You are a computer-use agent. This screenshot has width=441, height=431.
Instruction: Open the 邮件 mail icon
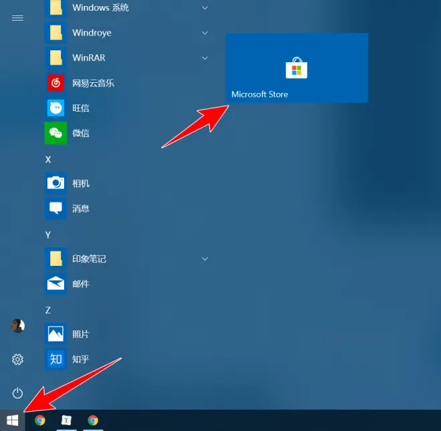point(55,283)
